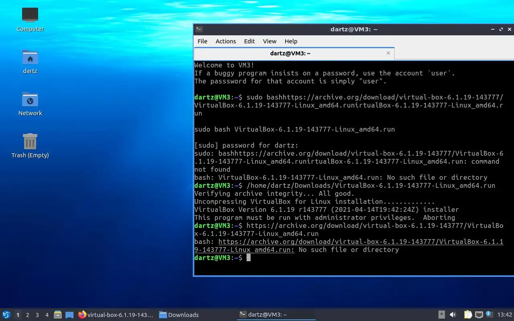This screenshot has height=321, width=514.
Task: Click the show desktop panel icon
Action: point(69,315)
